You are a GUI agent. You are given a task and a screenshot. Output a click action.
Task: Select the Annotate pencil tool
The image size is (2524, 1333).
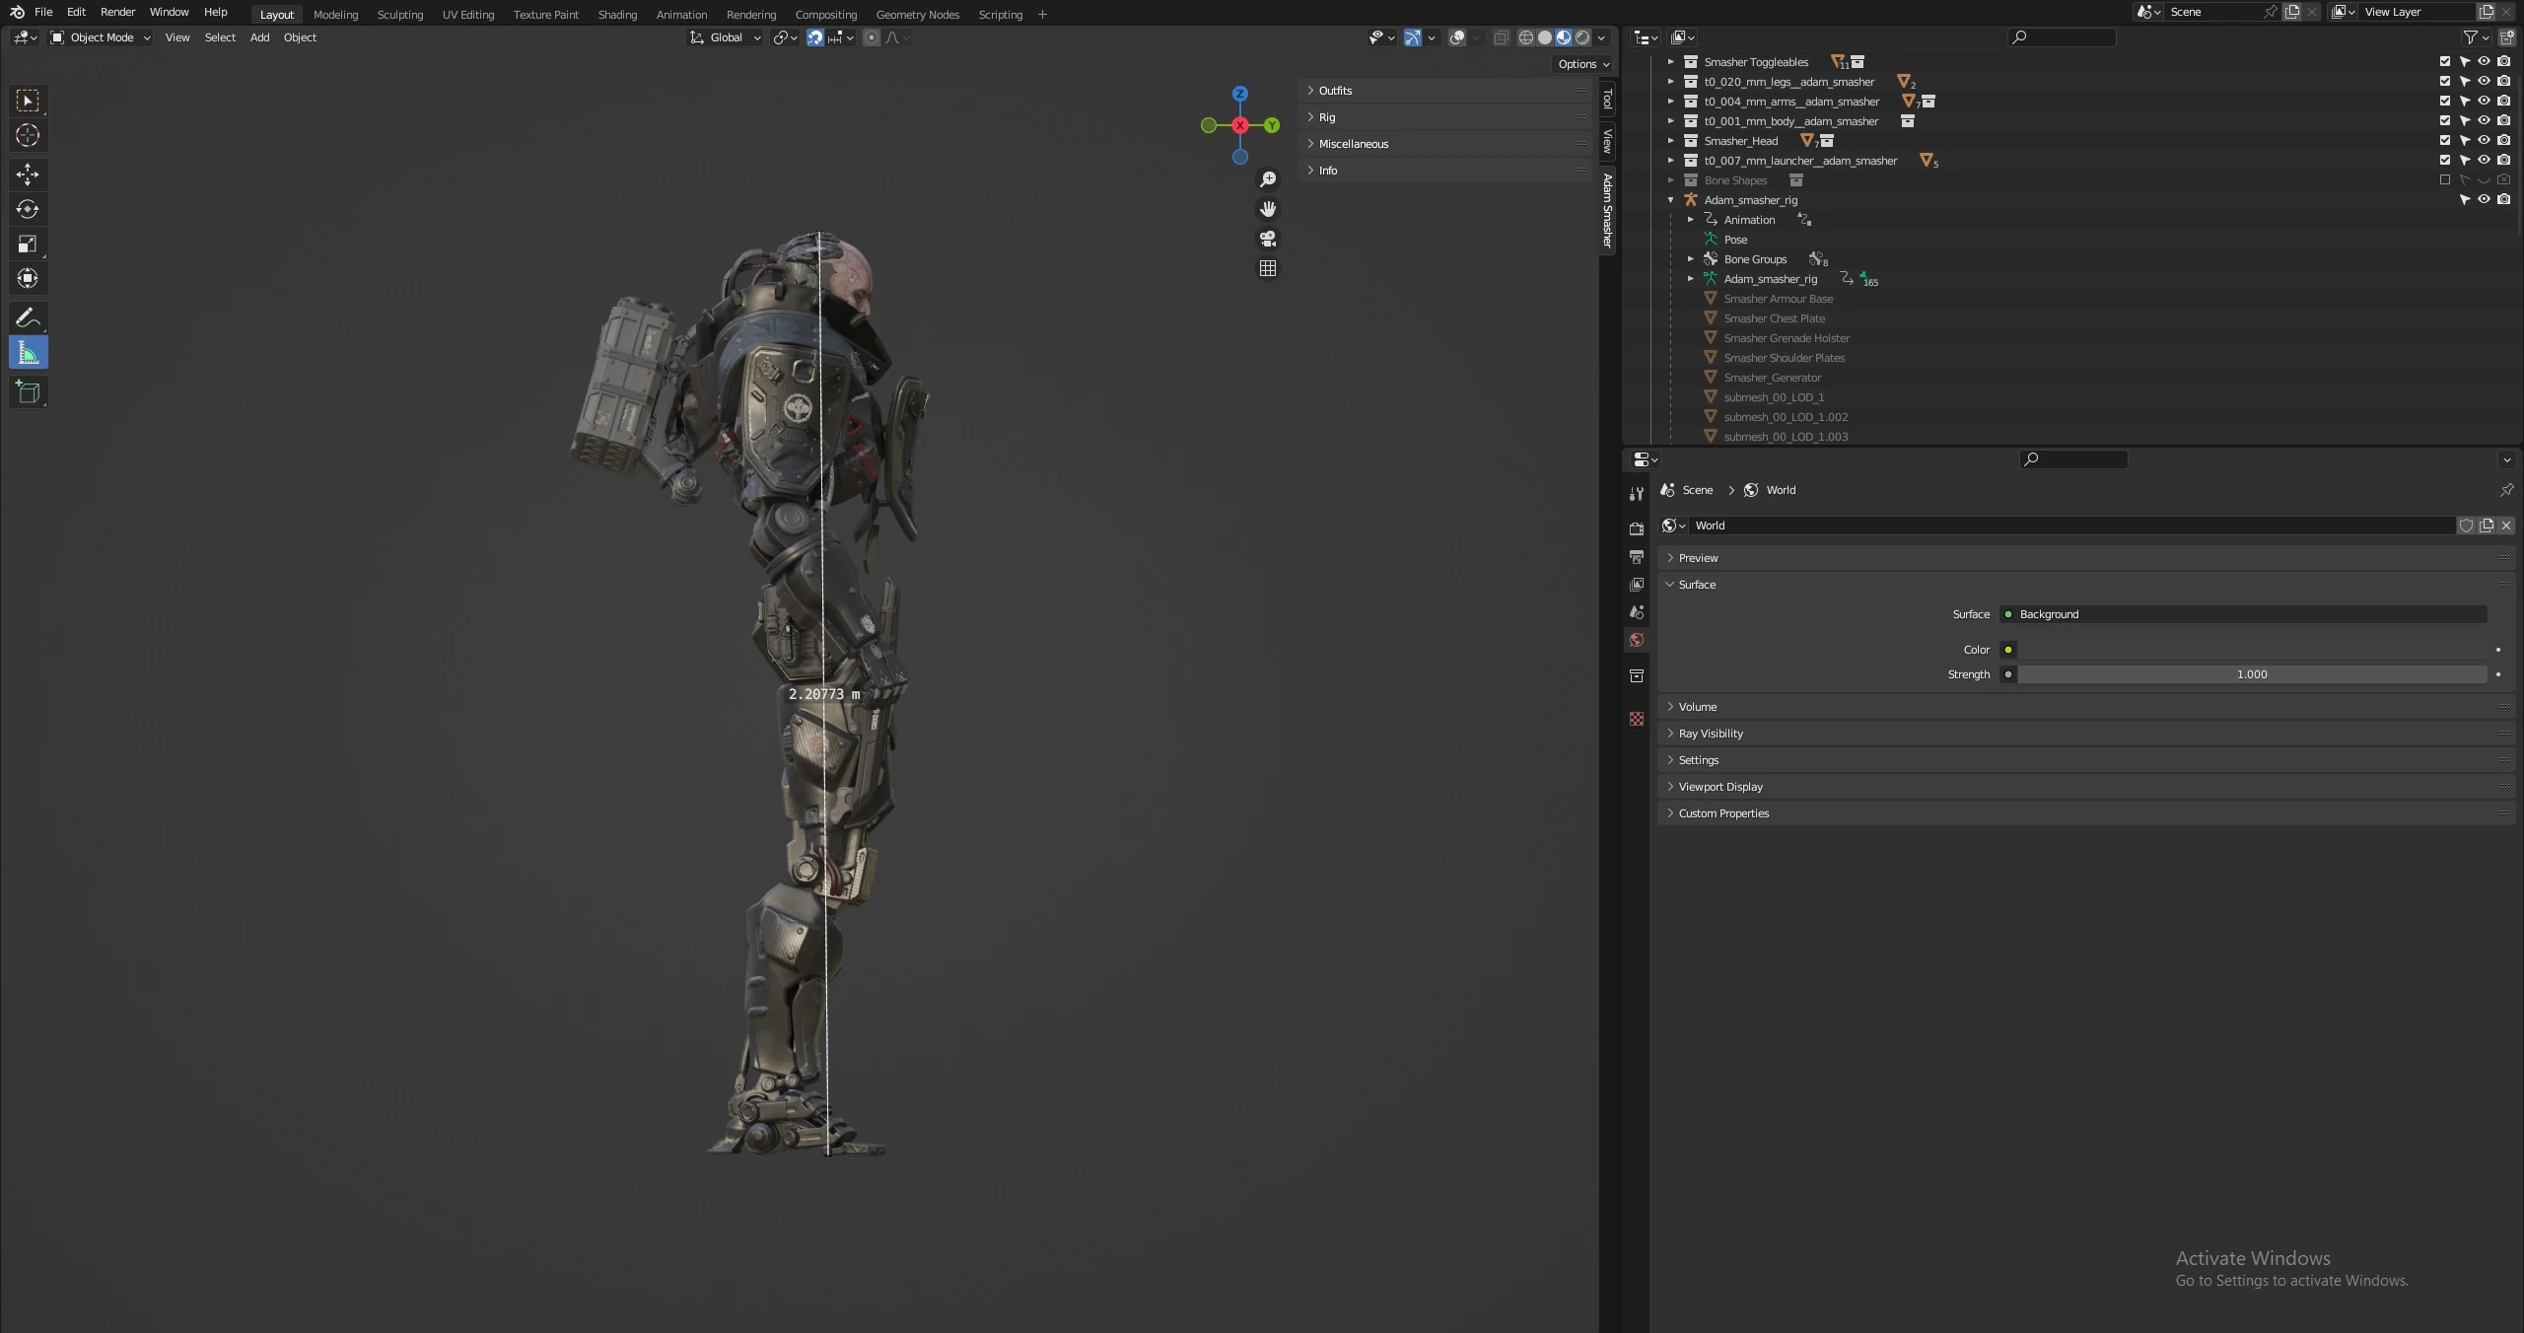[x=28, y=317]
